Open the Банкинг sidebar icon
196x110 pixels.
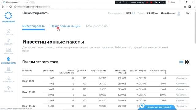[x=9, y=70]
